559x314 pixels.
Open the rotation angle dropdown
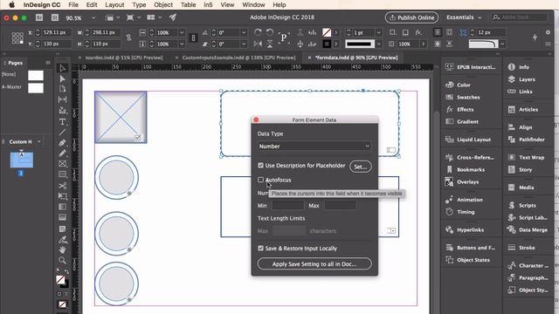(x=244, y=32)
